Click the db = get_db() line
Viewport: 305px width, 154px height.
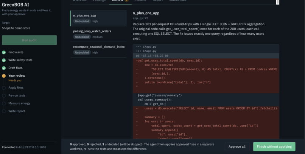(206, 104)
